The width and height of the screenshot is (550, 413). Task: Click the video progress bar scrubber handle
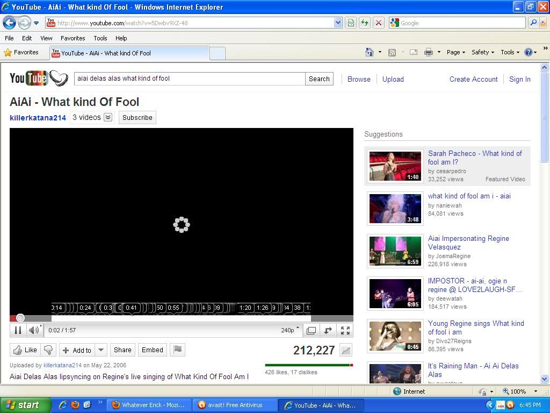pyautogui.click(x=20, y=318)
